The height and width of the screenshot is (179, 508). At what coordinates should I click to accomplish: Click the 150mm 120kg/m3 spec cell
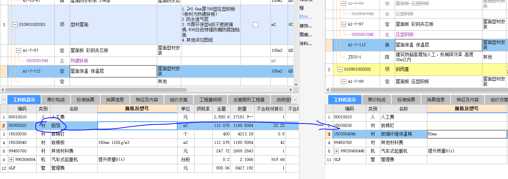(138, 143)
